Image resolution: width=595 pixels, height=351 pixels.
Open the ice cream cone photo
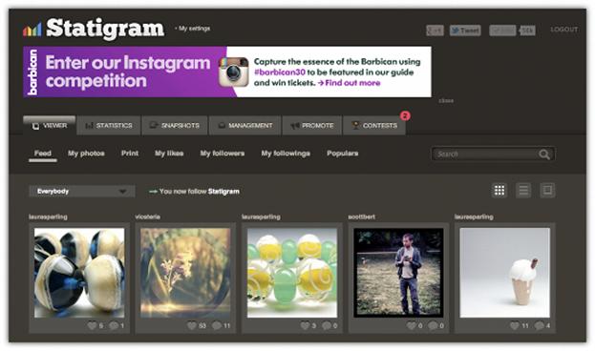504,273
